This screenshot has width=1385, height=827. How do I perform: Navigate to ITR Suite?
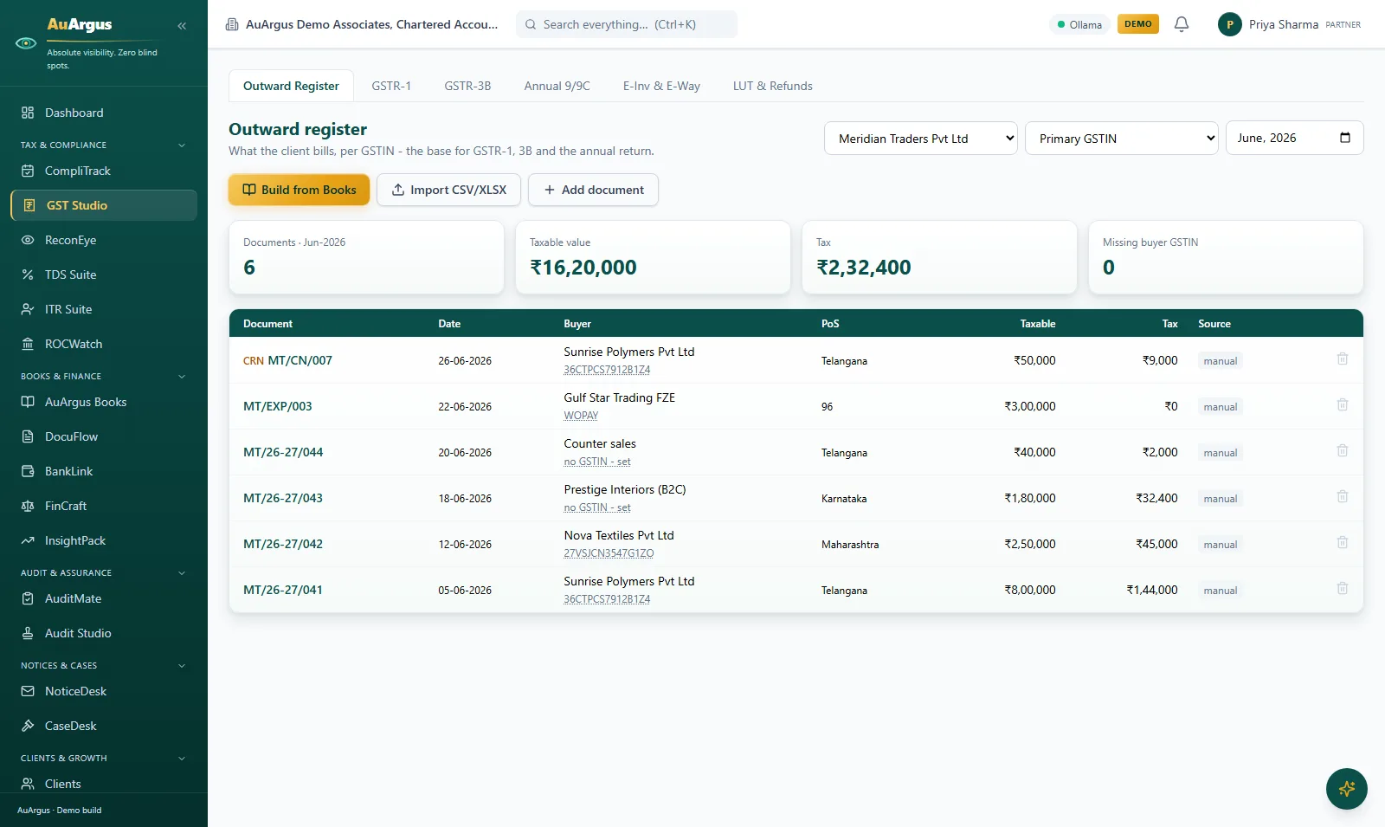(x=104, y=309)
